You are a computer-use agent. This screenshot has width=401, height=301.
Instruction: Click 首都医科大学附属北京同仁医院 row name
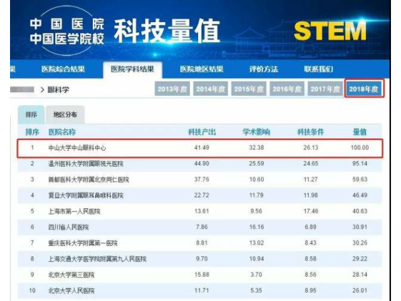[x=88, y=180]
